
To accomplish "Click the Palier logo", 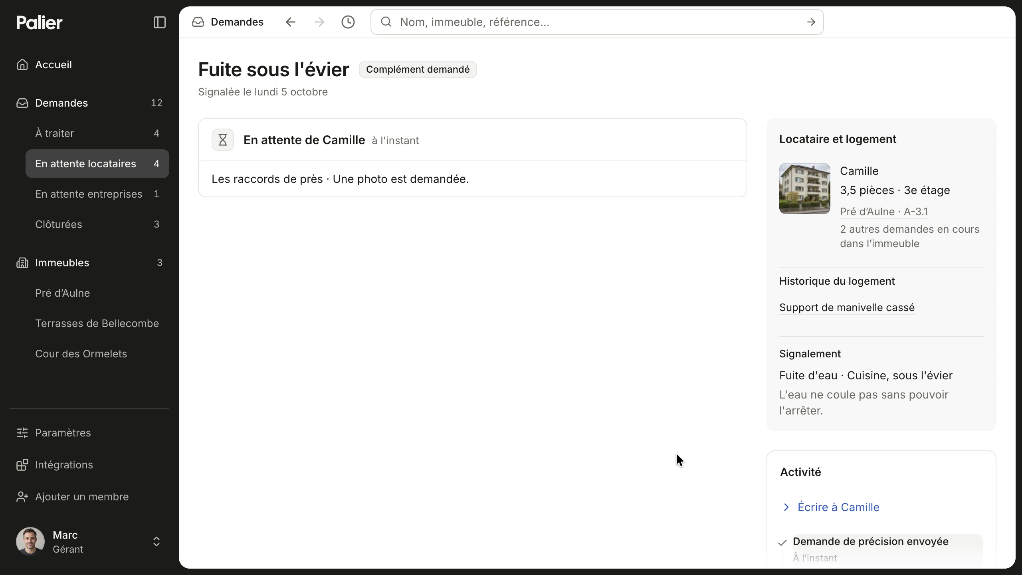I will pos(40,23).
